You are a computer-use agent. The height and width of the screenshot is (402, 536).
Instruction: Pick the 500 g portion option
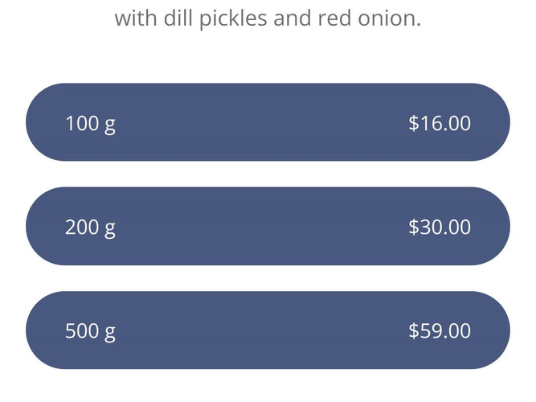tap(268, 330)
